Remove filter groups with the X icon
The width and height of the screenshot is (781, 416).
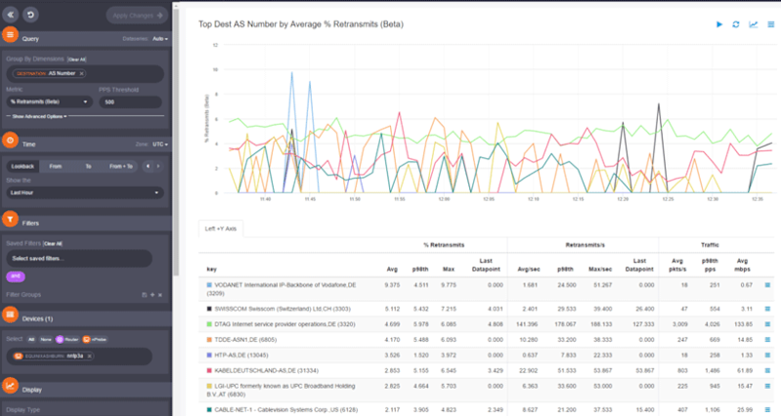tap(160, 295)
